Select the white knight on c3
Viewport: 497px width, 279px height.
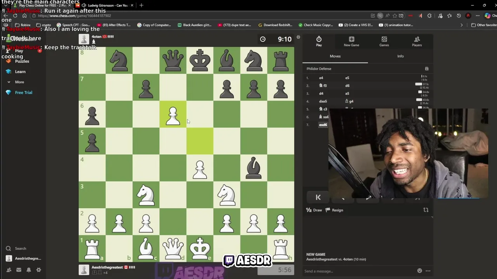pyautogui.click(x=146, y=195)
